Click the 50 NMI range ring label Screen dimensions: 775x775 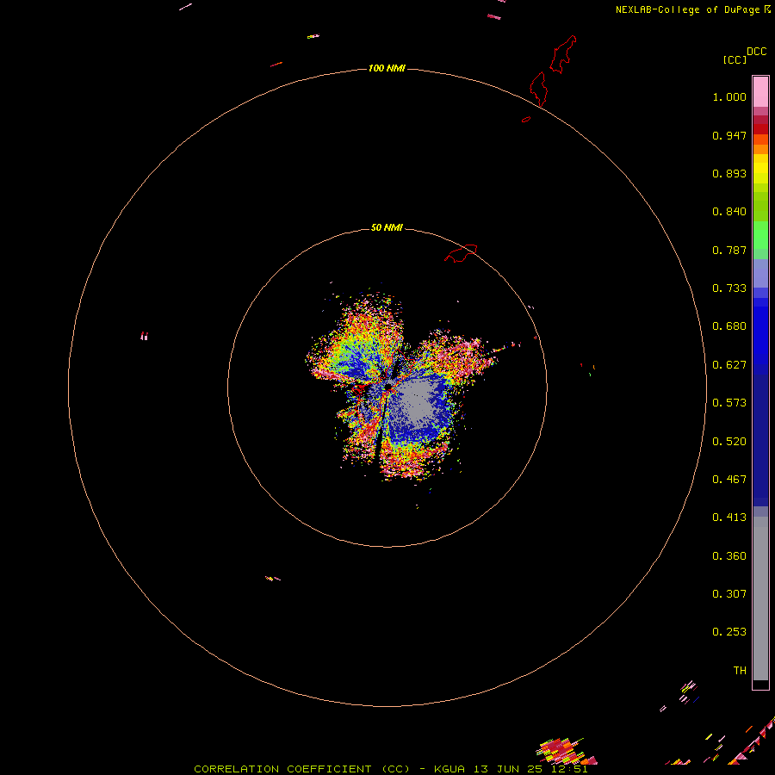[x=387, y=227]
